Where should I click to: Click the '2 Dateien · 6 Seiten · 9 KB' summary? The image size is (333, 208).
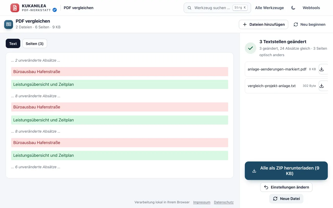click(38, 27)
